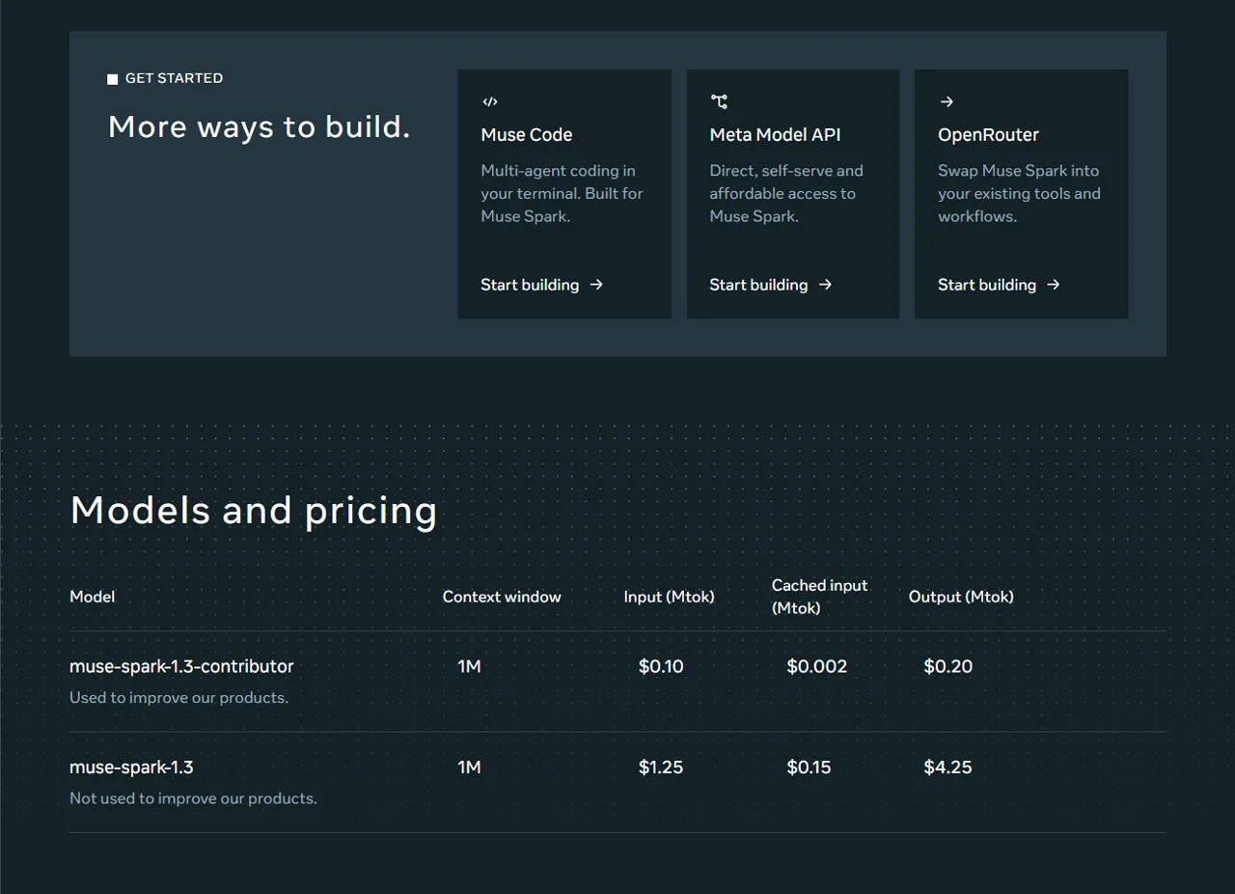Screen dimensions: 1235x894
Task: Select the muse-spark-1.3-contributor model name
Action: (x=181, y=666)
